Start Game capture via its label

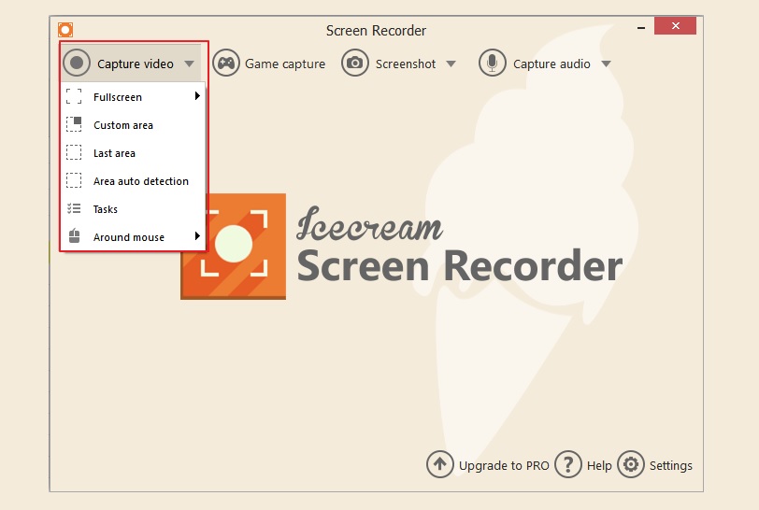pos(285,64)
